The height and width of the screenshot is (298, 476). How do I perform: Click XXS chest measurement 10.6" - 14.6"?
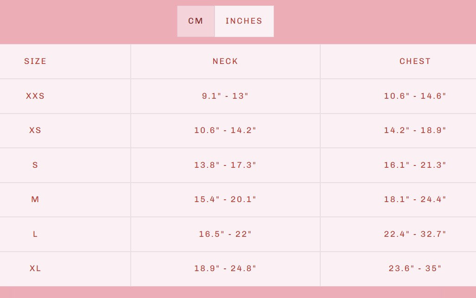[415, 96]
